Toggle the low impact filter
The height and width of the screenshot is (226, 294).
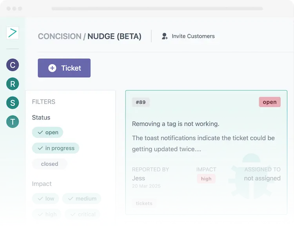click(45, 199)
